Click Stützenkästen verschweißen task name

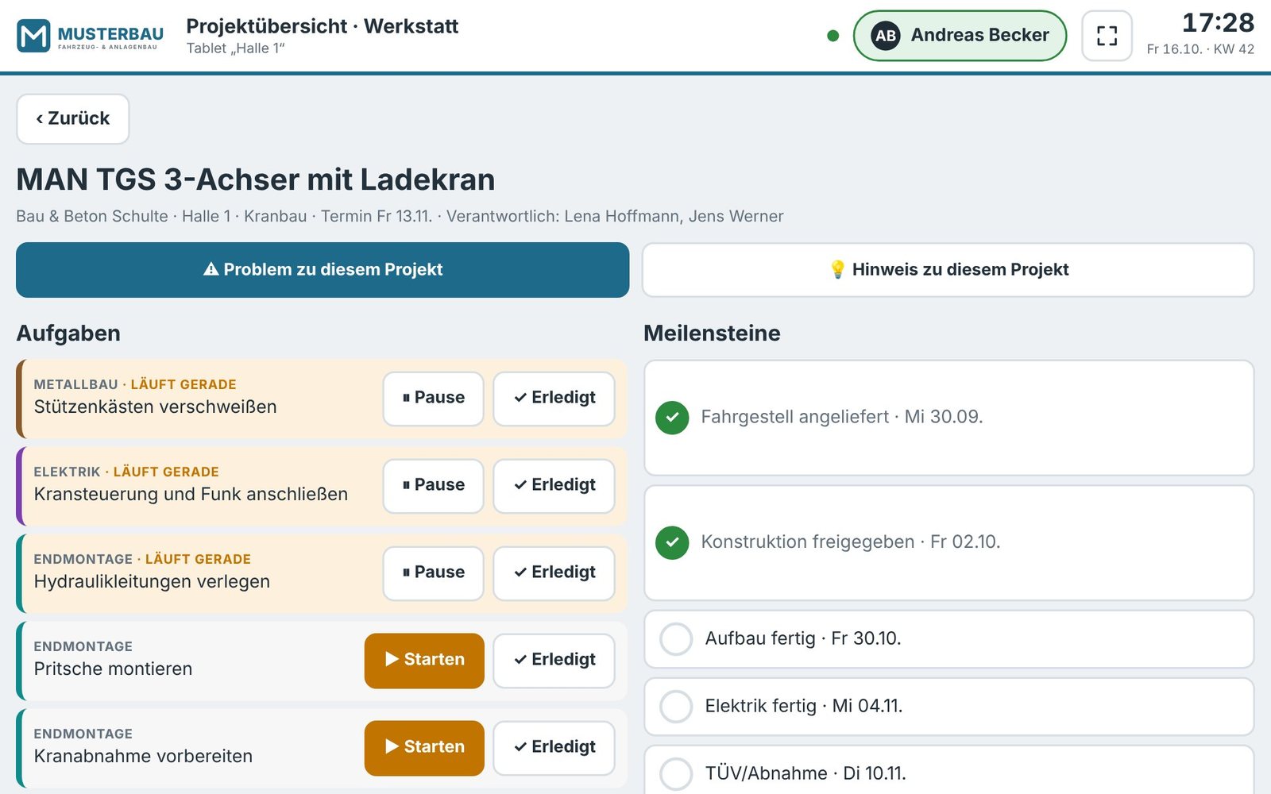(156, 407)
